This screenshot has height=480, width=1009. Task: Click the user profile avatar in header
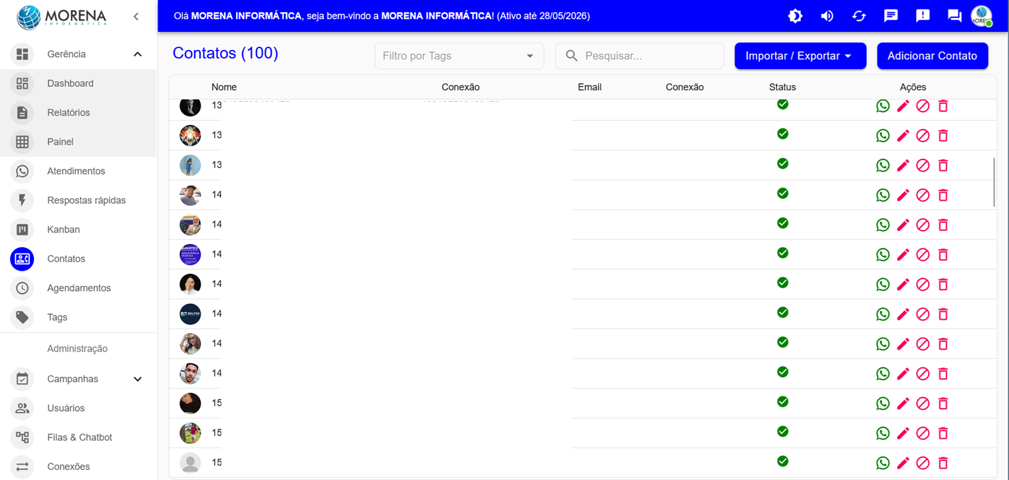coord(981,16)
